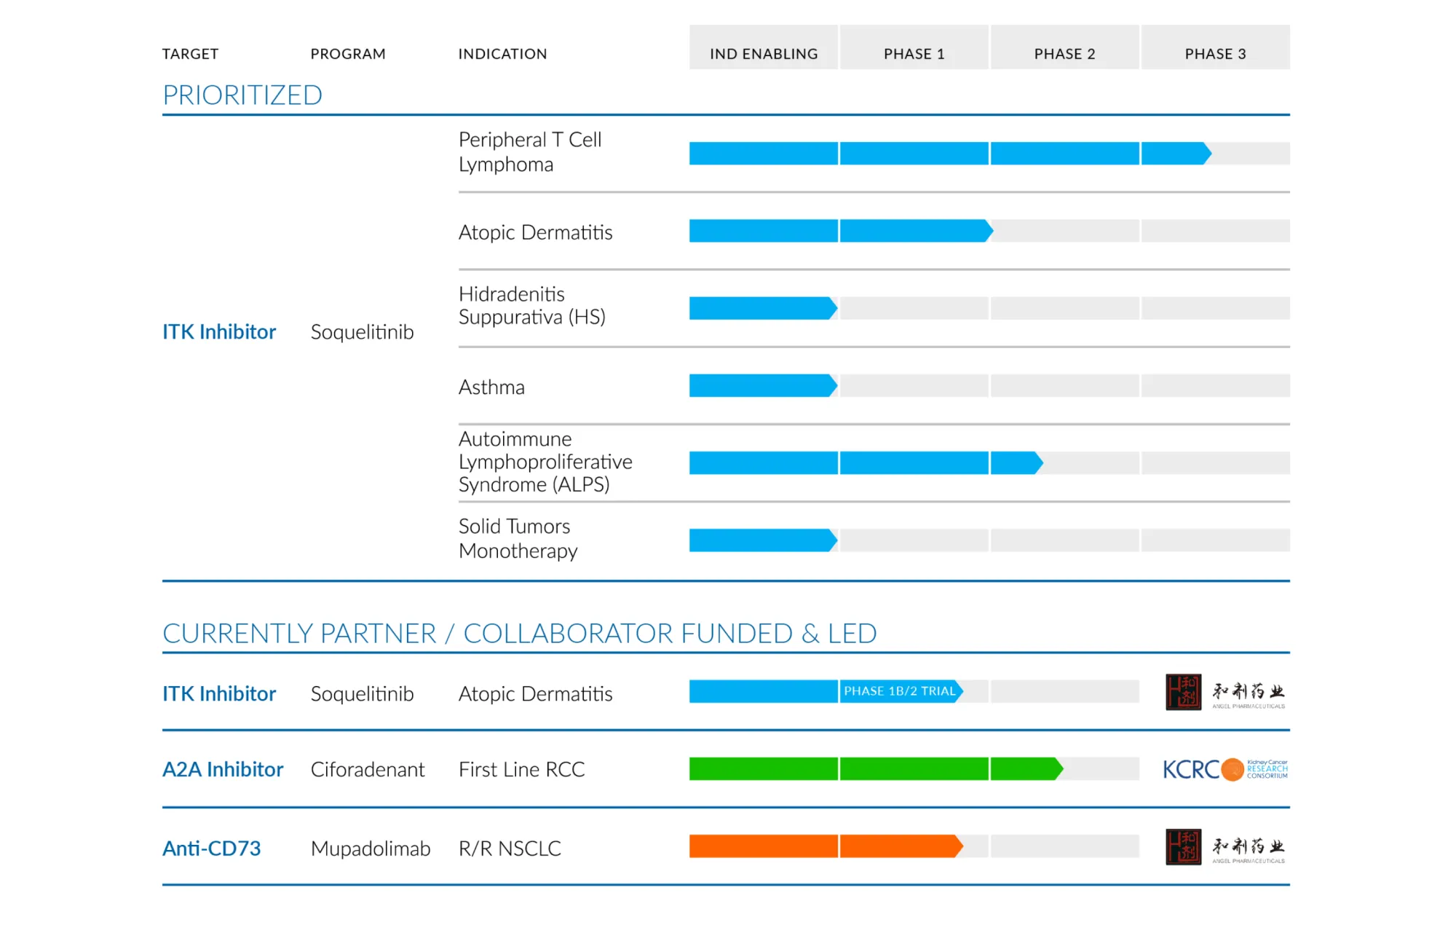Open the A2A Inhibitor entry
This screenshot has width=1456, height=941.
tap(223, 769)
